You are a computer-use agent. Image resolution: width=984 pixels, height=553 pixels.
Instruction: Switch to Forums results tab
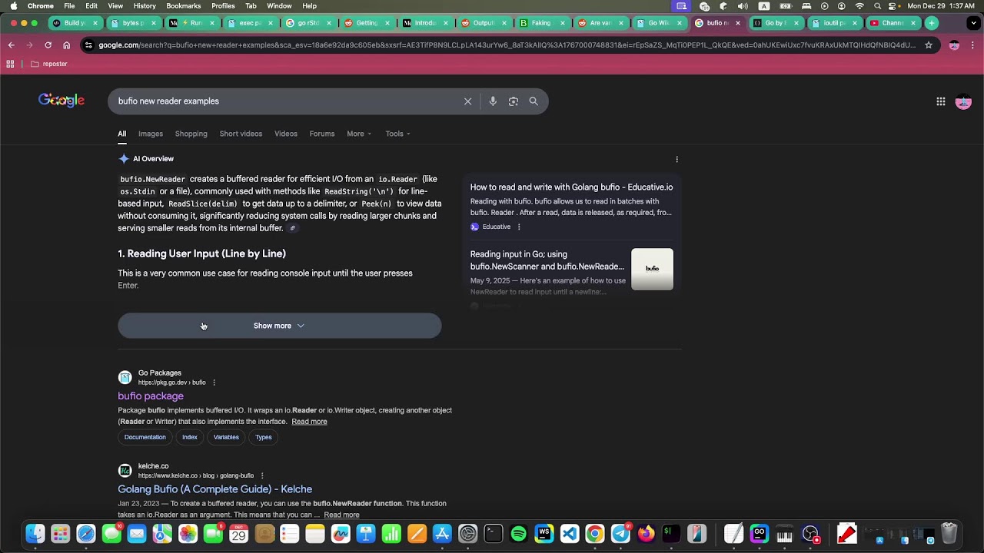322,134
